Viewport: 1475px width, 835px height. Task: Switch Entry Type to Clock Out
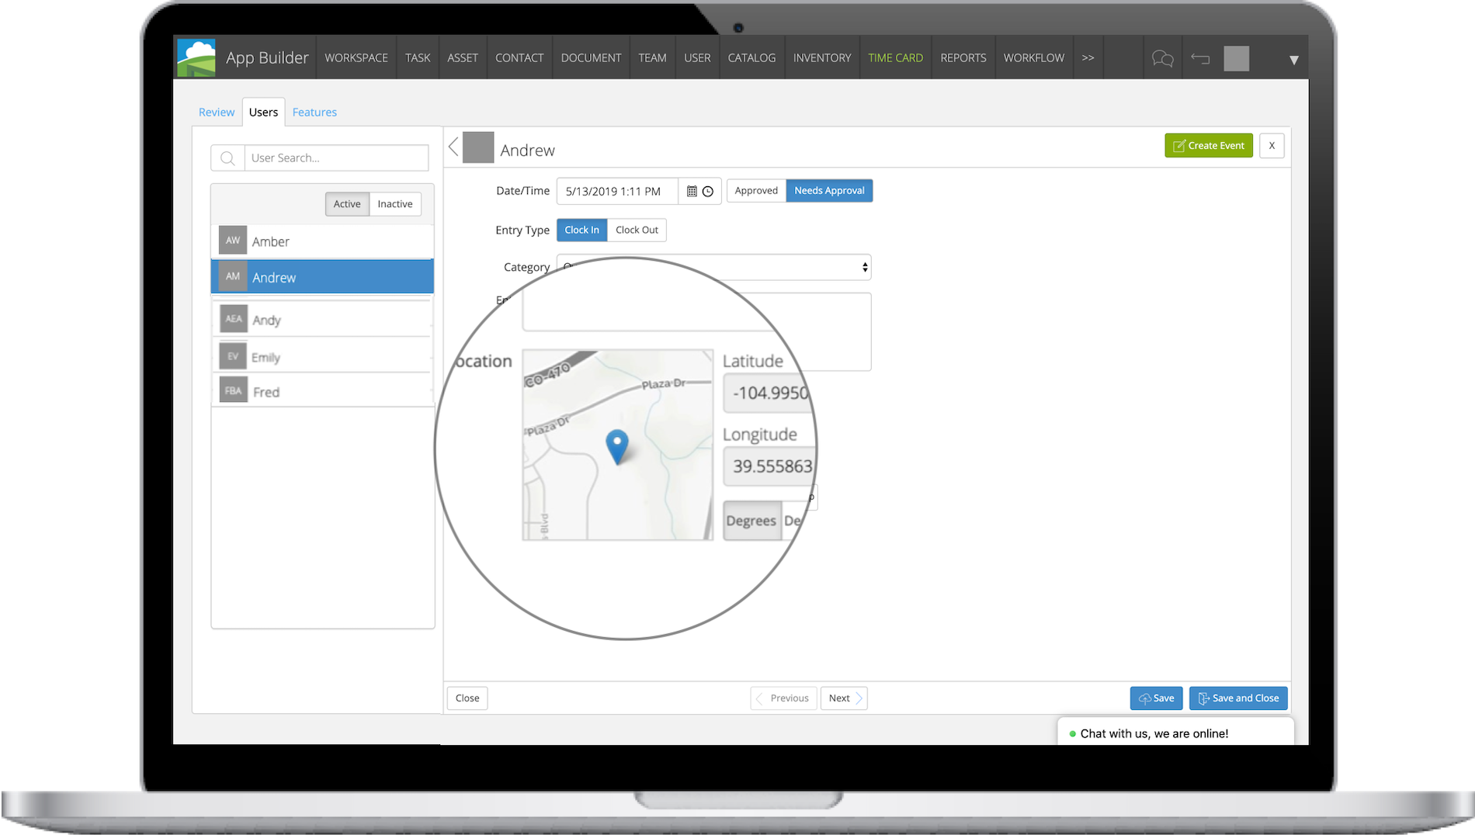pos(637,230)
